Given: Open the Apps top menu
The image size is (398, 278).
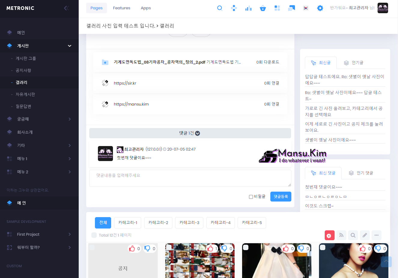Looking at the screenshot, I should 146,8.
